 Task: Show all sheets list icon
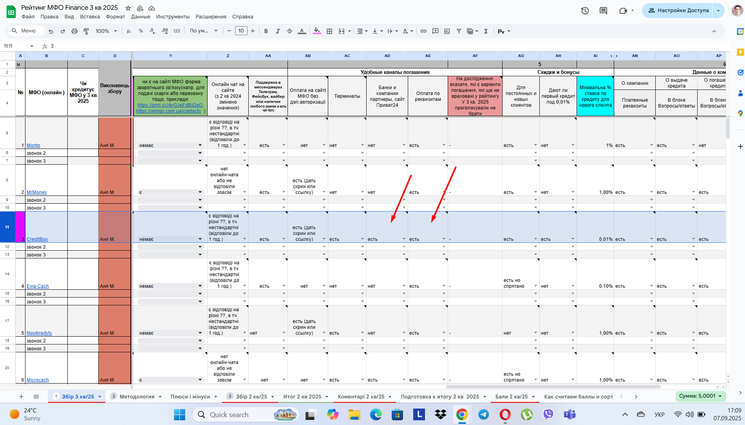(36, 396)
